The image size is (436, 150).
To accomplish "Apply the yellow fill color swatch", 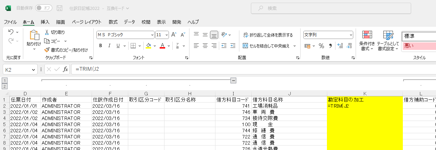I will pos(148,46).
